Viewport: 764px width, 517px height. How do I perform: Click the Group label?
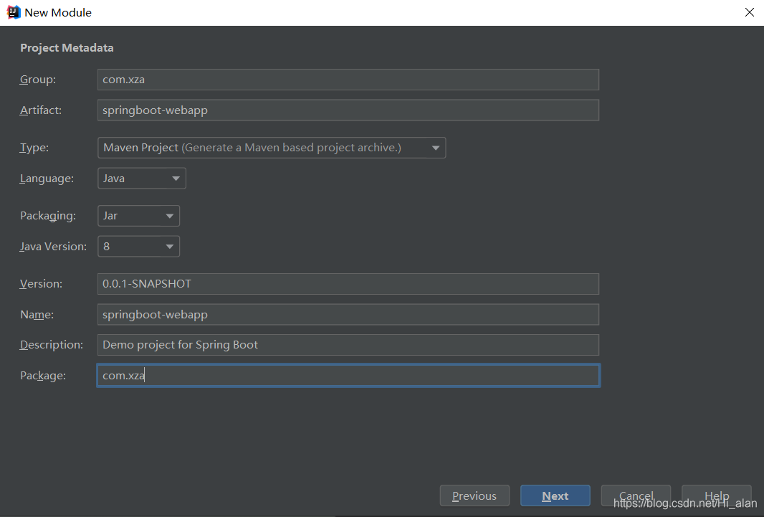[x=38, y=80]
